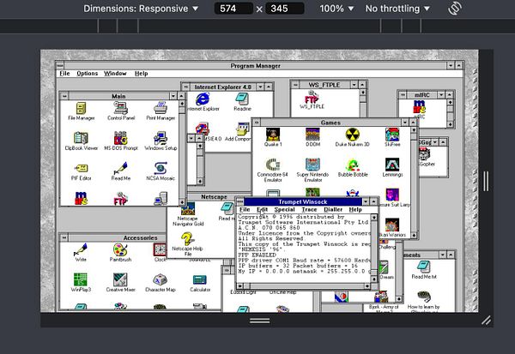515x354 pixels.
Task: Toggle device rotation icon in DevTools bar
Action: (455, 9)
